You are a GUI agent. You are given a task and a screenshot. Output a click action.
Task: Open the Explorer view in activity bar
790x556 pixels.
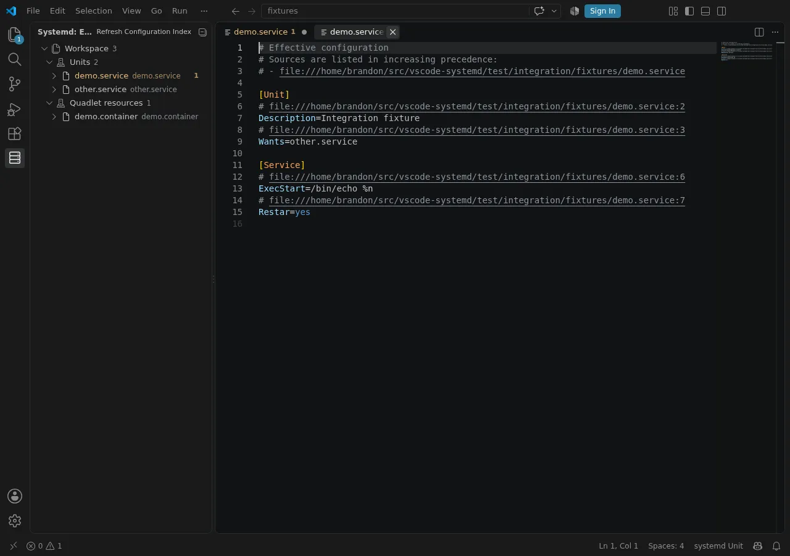[15, 35]
